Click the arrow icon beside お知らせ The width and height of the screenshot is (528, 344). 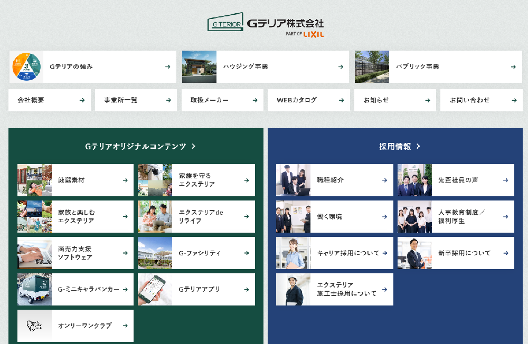(428, 100)
